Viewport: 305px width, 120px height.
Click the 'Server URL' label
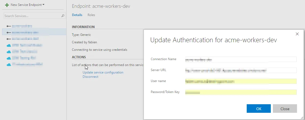[x=158, y=70]
